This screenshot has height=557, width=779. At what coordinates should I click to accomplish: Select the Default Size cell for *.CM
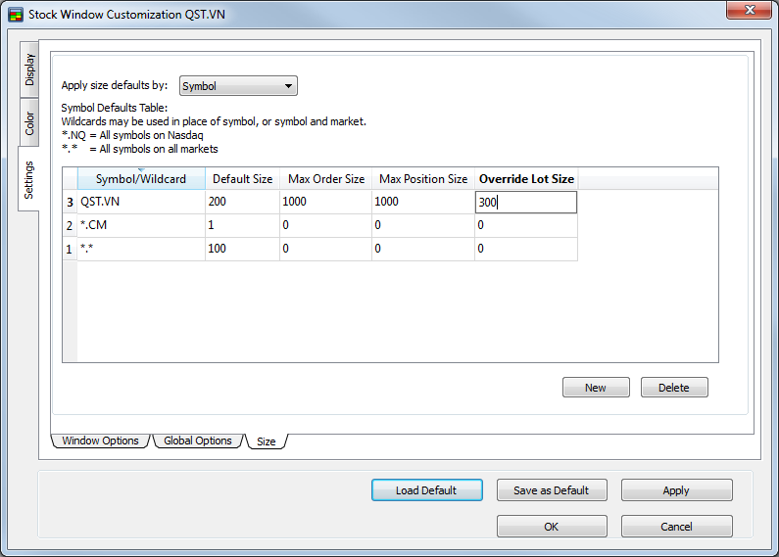pos(241,225)
